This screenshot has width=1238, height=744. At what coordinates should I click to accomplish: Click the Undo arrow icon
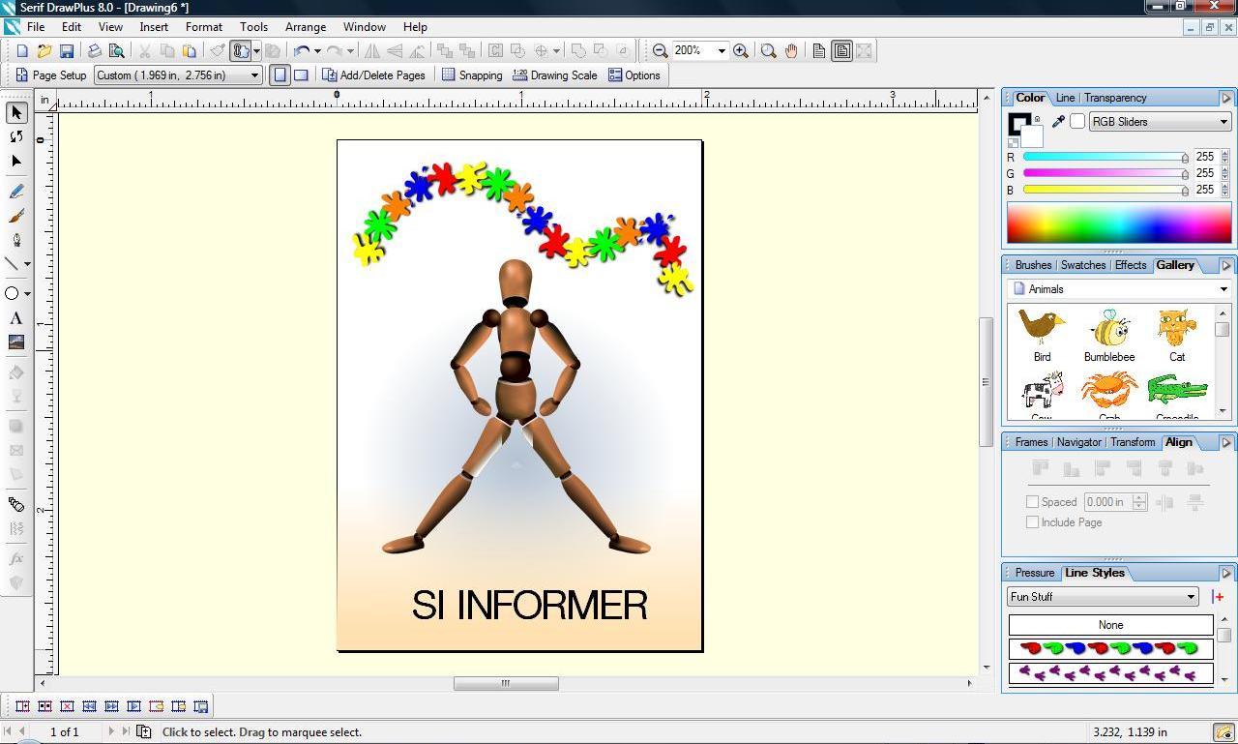coord(302,50)
